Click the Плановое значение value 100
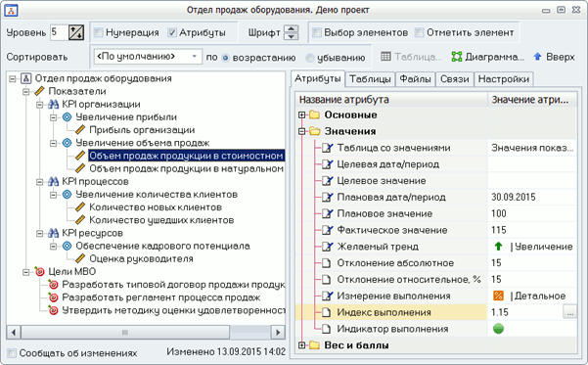 coord(532,213)
